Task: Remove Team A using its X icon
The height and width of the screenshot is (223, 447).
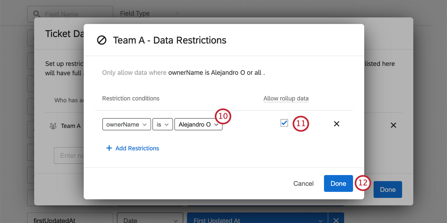Action: (x=393, y=125)
